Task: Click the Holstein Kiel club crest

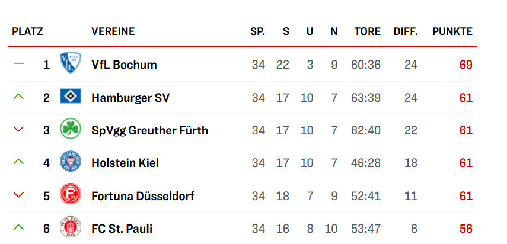Action: pyautogui.click(x=71, y=161)
